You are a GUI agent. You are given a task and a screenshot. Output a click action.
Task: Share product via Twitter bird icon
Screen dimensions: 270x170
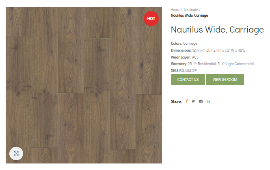pos(193,101)
